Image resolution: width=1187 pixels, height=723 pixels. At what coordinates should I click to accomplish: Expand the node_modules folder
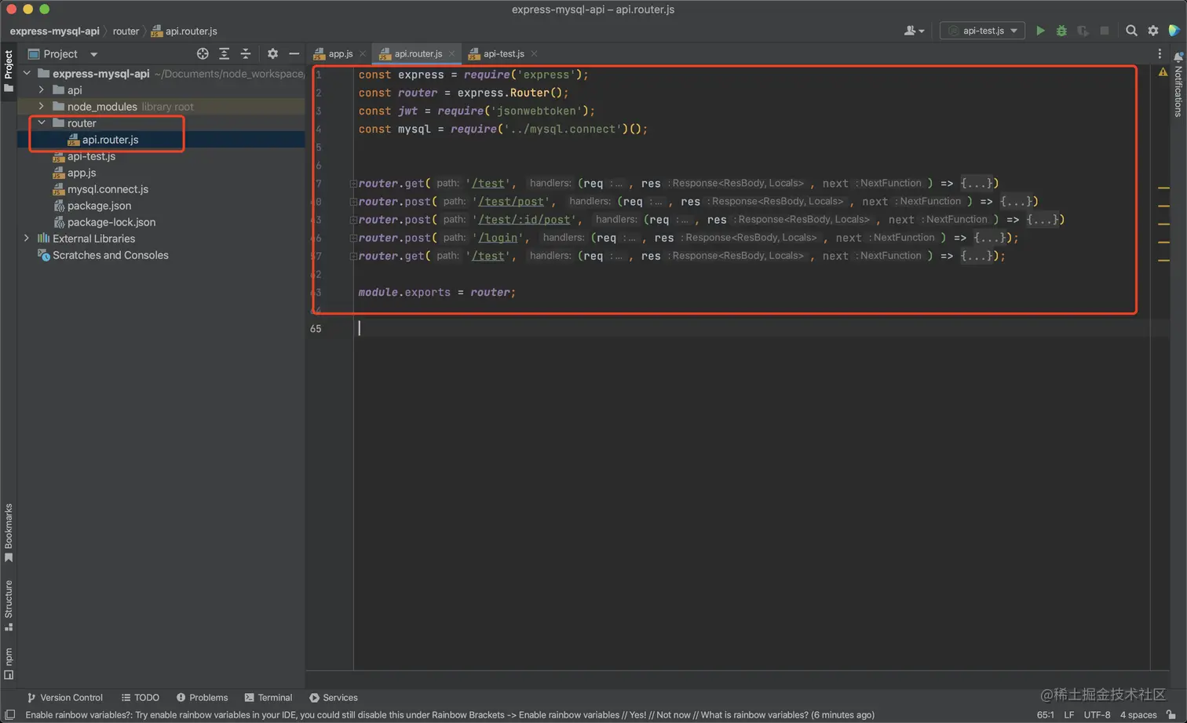point(42,107)
